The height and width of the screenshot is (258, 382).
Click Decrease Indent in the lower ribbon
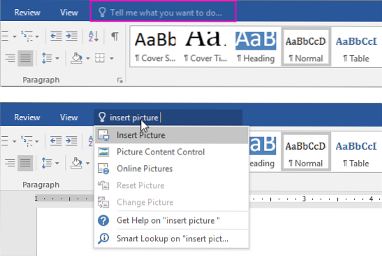[56, 141]
